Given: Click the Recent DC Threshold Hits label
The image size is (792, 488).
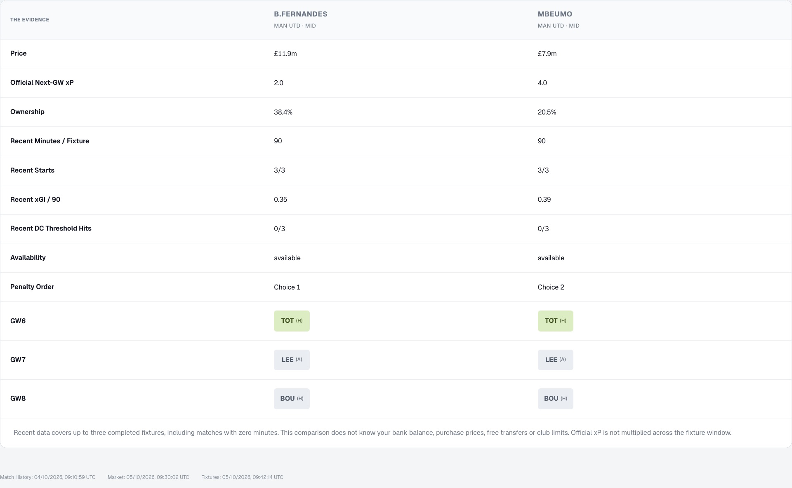Looking at the screenshot, I should point(51,228).
